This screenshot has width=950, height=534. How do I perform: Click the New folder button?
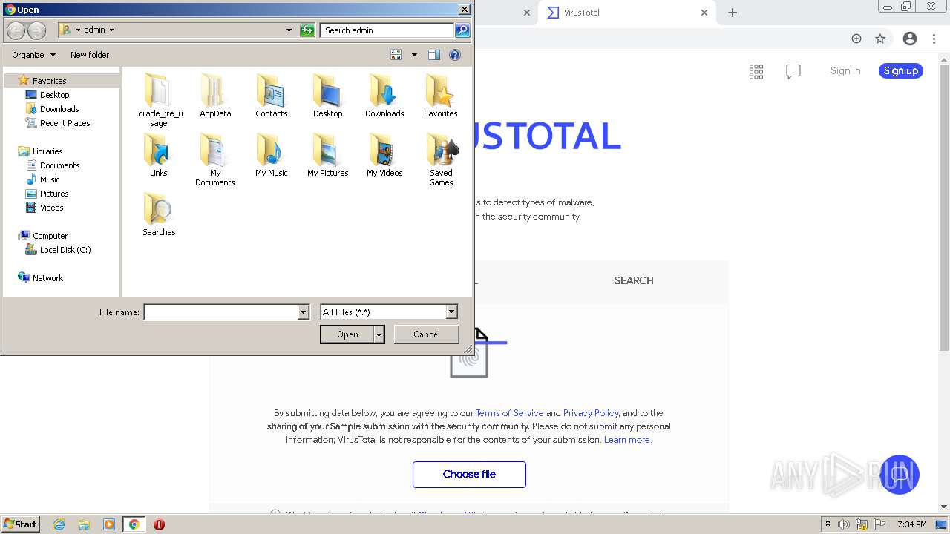pos(90,55)
